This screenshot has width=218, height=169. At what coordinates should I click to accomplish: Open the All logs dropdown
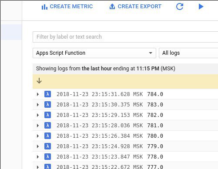point(188,53)
